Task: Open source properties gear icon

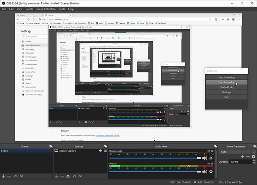Action: tap(68, 176)
